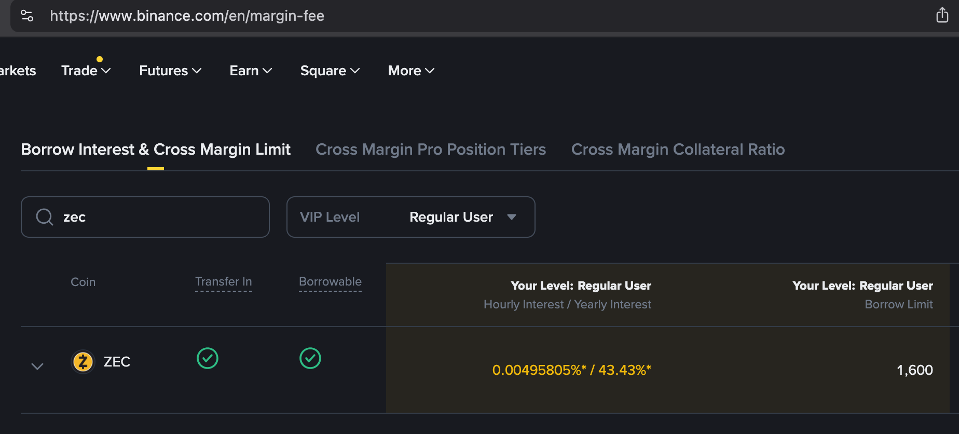This screenshot has width=959, height=434.
Task: Click the coin search field containing zec
Action: click(156, 217)
